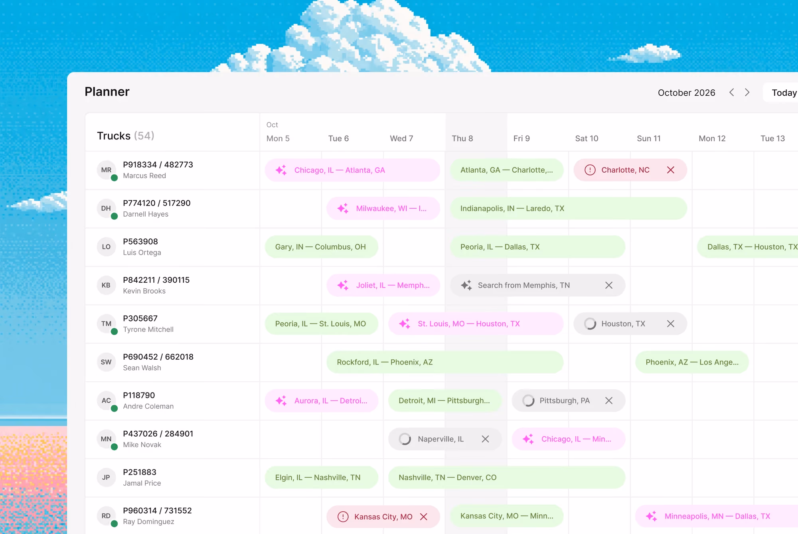Select Peoria, IL — St. Louis, MO load
The image size is (798, 534).
tap(321, 324)
